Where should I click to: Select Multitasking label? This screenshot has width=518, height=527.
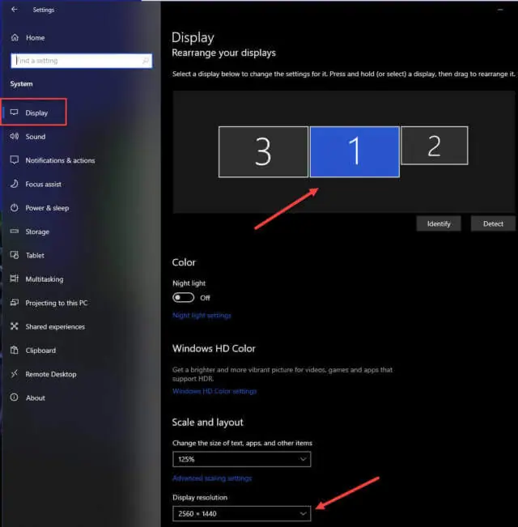pos(45,279)
